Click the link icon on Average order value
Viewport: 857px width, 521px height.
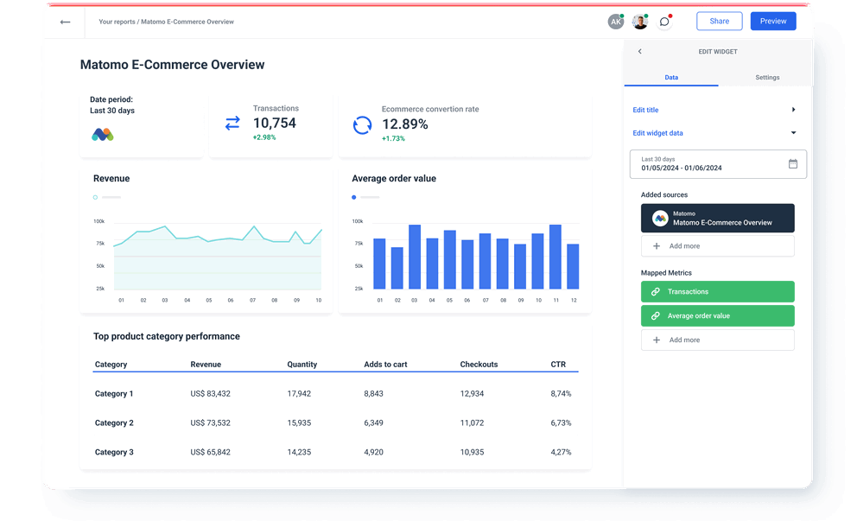pos(657,315)
